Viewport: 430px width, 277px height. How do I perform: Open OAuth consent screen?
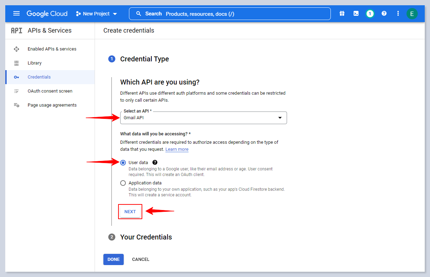50,91
